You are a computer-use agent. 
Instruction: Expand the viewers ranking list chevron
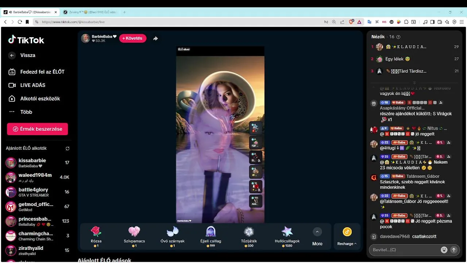(x=414, y=83)
